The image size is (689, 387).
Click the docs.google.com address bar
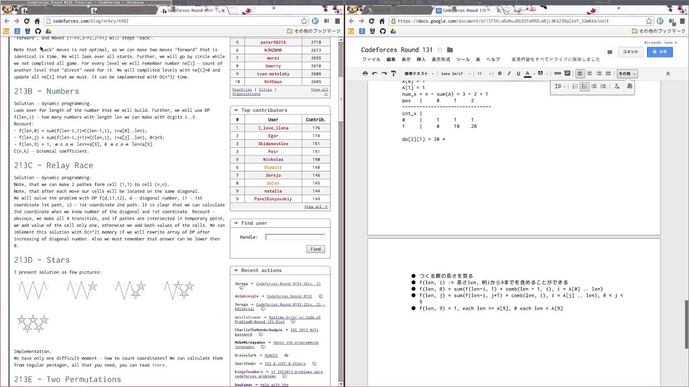521,21
